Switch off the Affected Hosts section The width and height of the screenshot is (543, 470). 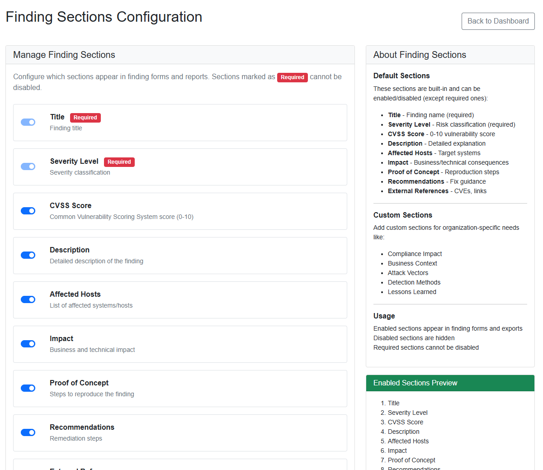(x=28, y=299)
